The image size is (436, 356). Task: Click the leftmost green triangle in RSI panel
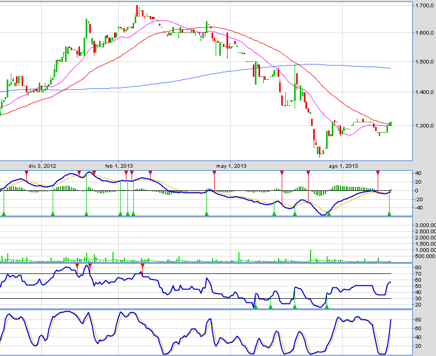click(255, 306)
